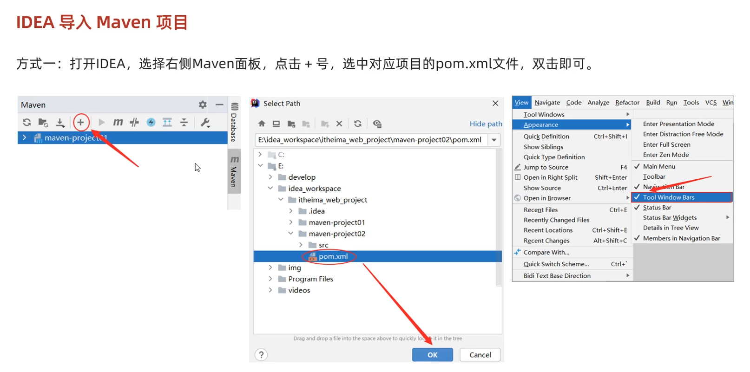
Task: Go to home directory icon
Action: pos(262,124)
